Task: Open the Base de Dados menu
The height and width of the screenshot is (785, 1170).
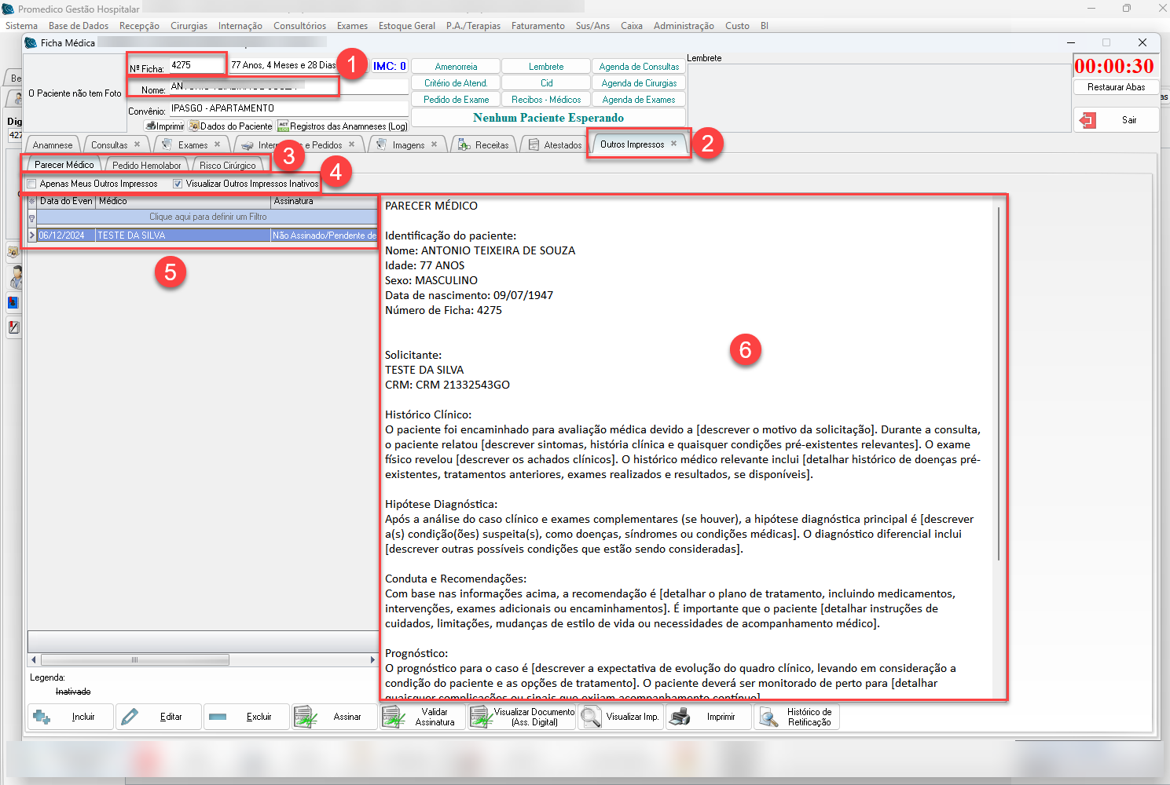Action: [x=79, y=26]
